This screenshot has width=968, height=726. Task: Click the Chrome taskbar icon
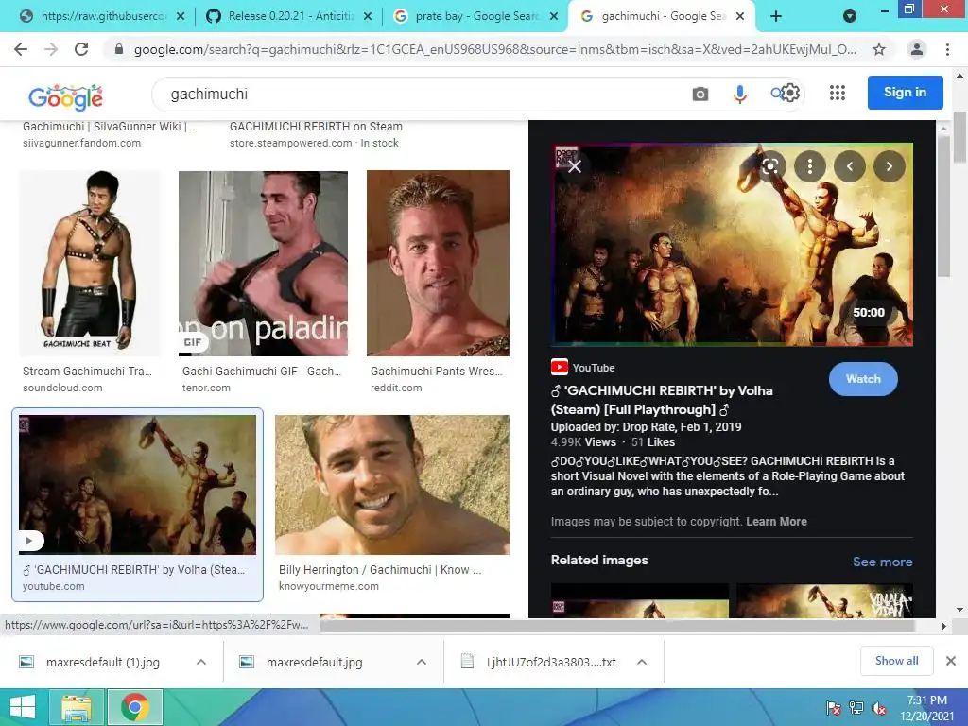click(x=135, y=707)
